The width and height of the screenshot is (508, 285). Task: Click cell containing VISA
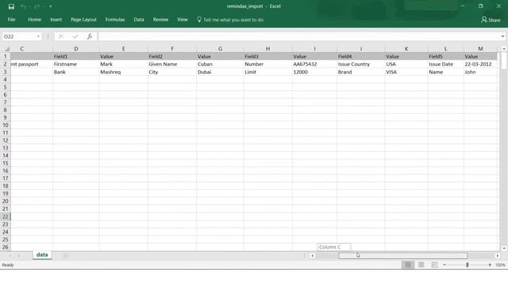pyautogui.click(x=406, y=72)
